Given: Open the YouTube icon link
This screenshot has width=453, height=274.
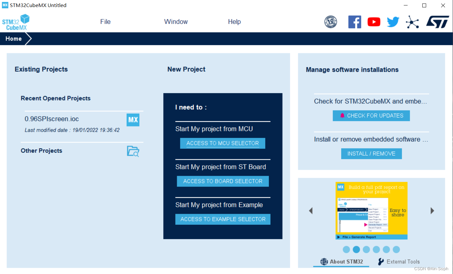Looking at the screenshot, I should (x=374, y=22).
